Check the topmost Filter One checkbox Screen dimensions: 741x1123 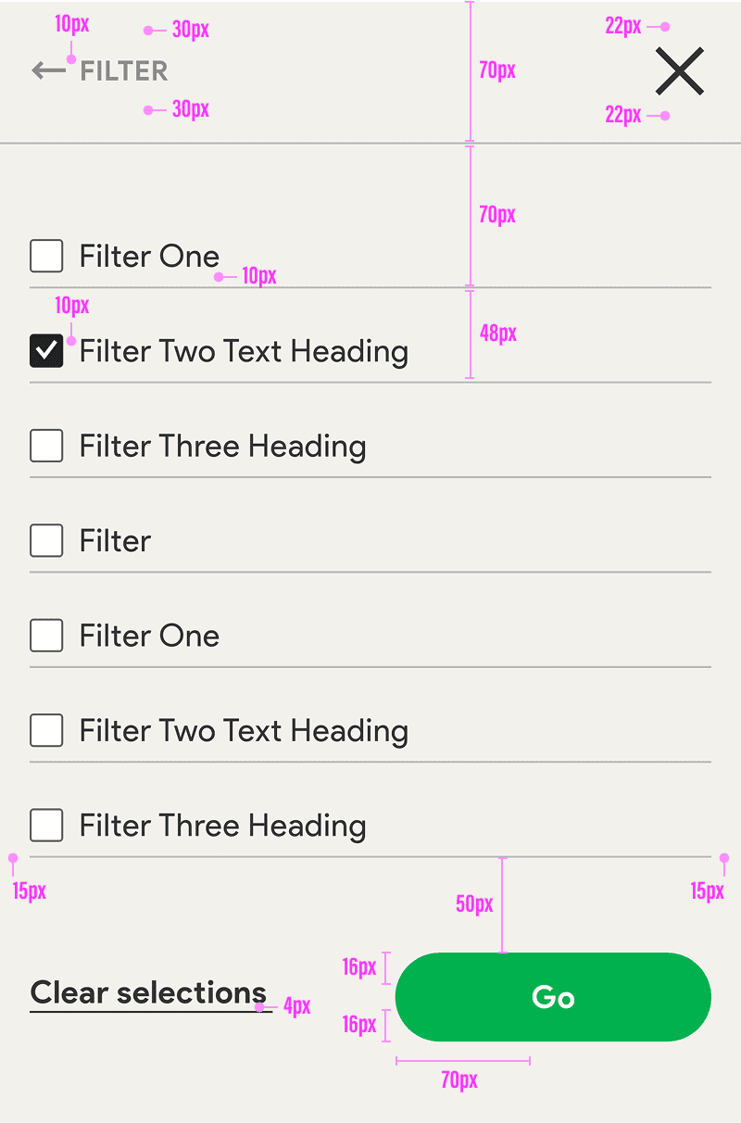[46, 256]
